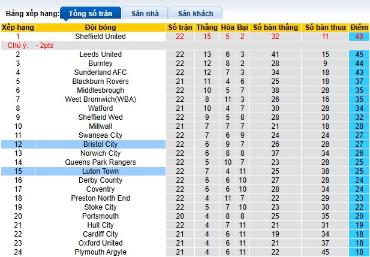Click the Điểm column header
The width and height of the screenshot is (370, 257).
tap(359, 28)
